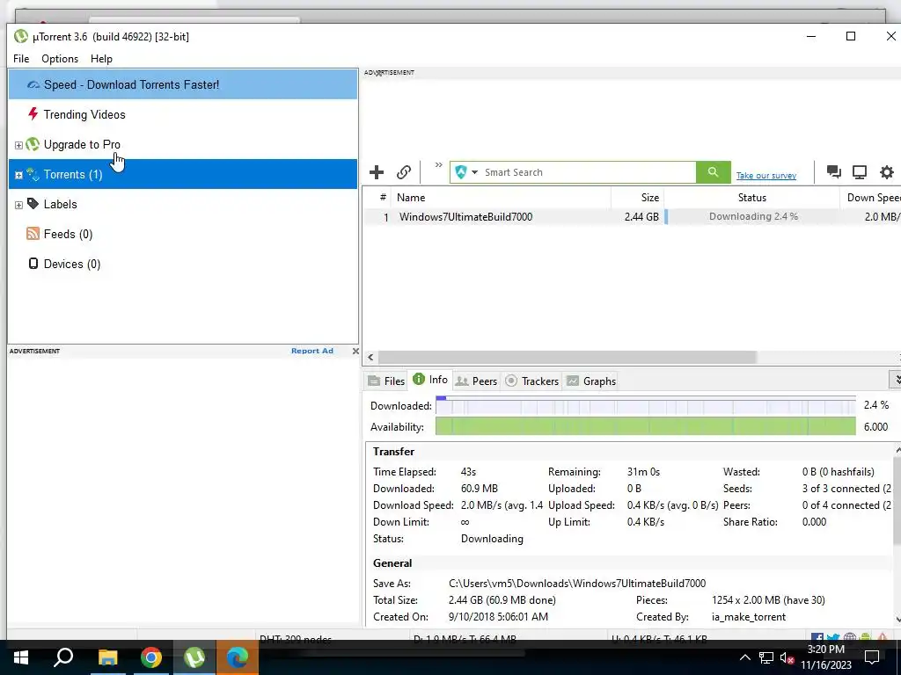This screenshot has width=901, height=675.
Task: Open Google Chrome from the taskbar
Action: pyautogui.click(x=151, y=657)
